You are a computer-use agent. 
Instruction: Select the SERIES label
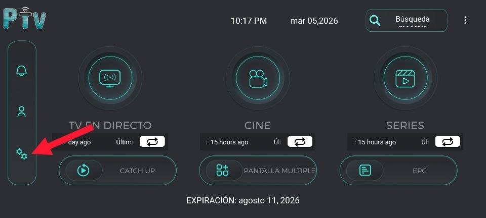[x=405, y=125]
